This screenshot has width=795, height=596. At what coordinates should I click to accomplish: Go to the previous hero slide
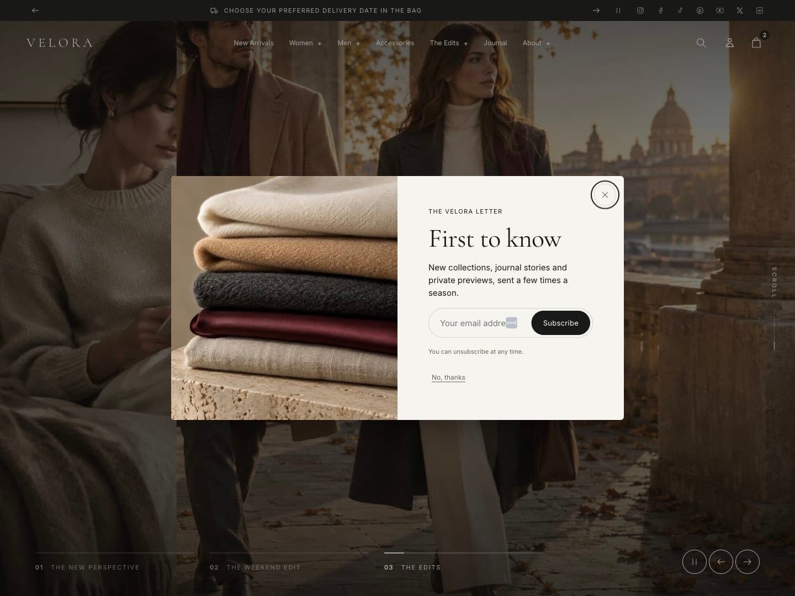point(721,562)
